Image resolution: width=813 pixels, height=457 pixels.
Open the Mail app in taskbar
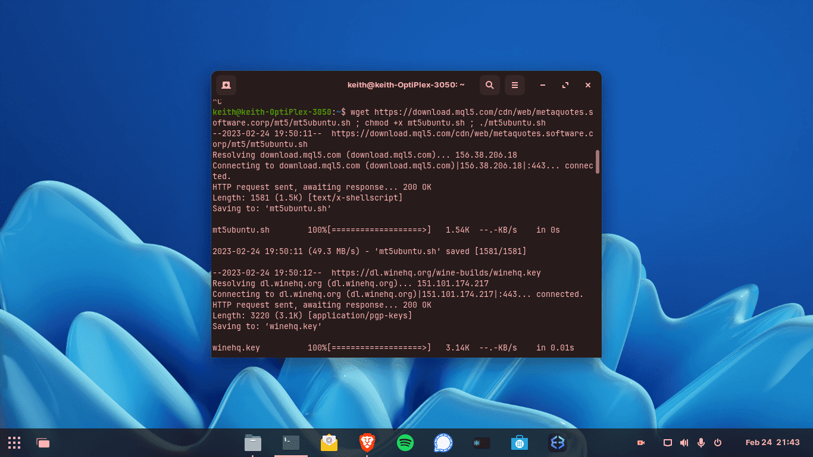coord(329,443)
